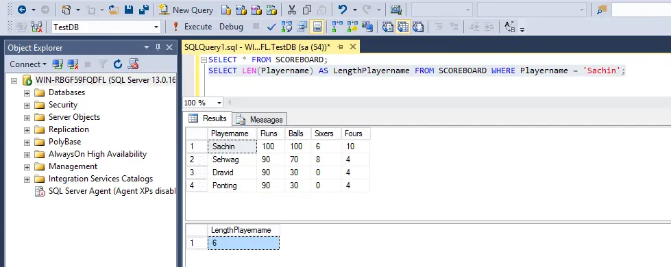Select the Sehwag cell in results
The height and width of the screenshot is (267, 671).
232,160
